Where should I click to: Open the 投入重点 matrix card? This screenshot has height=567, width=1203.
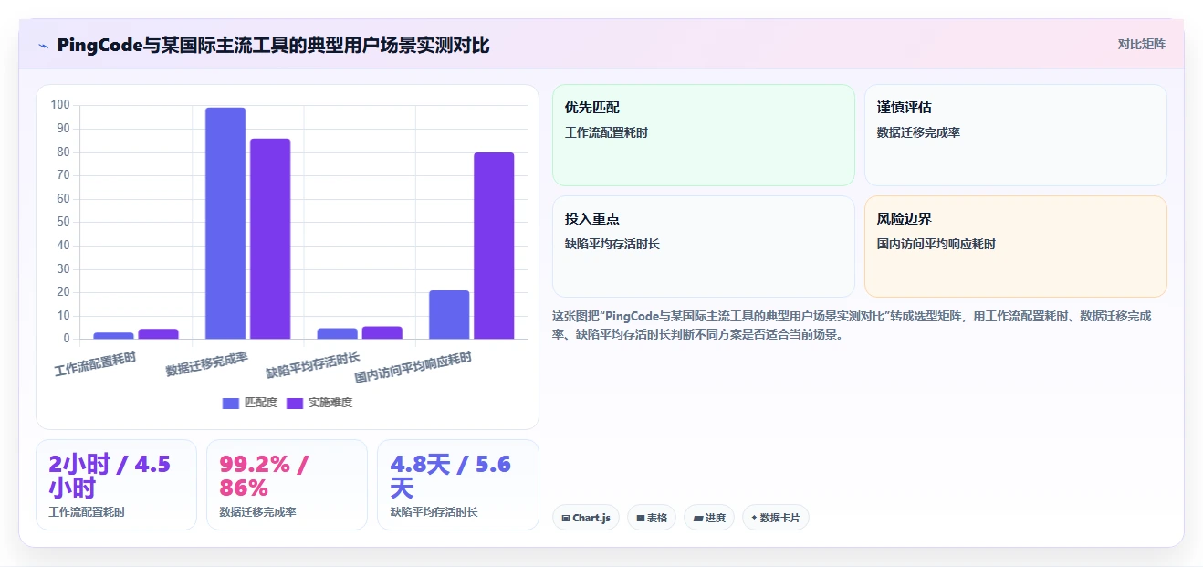tap(704, 247)
